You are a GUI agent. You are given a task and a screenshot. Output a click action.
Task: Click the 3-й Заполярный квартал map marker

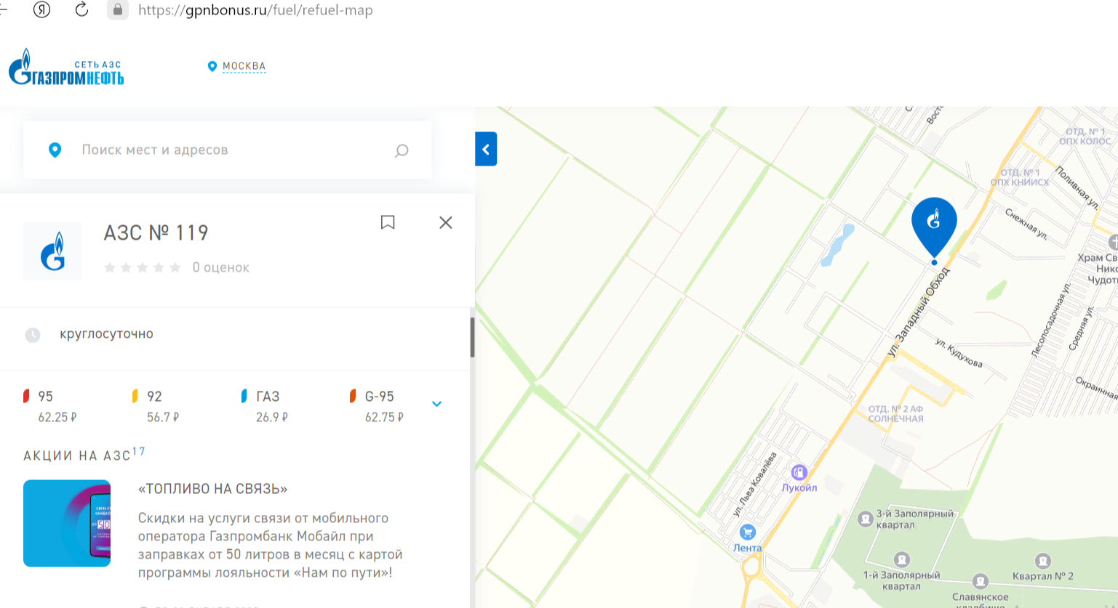pyautogui.click(x=866, y=519)
